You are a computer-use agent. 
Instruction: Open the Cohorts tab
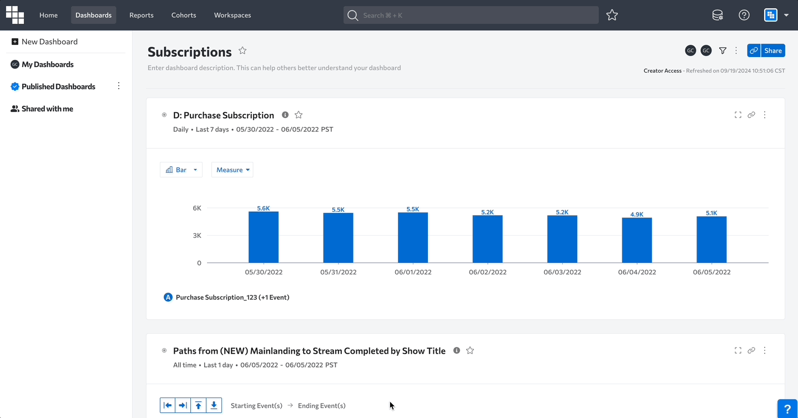pyautogui.click(x=184, y=16)
